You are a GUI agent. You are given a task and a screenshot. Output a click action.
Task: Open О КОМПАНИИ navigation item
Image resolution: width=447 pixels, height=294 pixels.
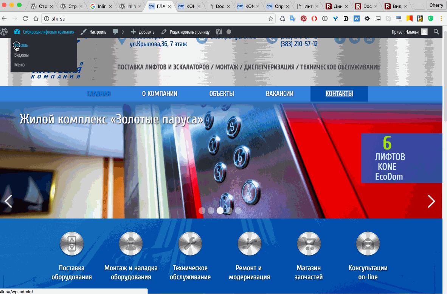pyautogui.click(x=160, y=94)
